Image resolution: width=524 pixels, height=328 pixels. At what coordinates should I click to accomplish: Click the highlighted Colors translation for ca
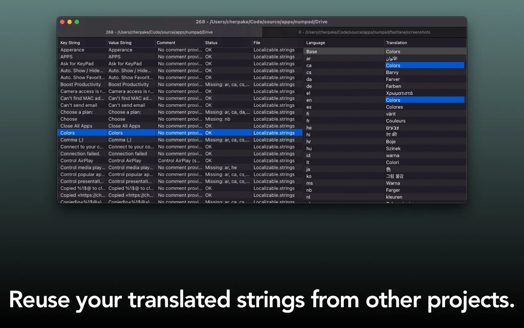tap(424, 66)
